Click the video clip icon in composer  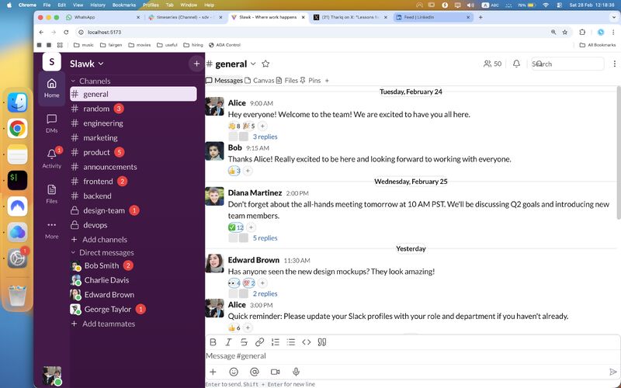pos(275,372)
